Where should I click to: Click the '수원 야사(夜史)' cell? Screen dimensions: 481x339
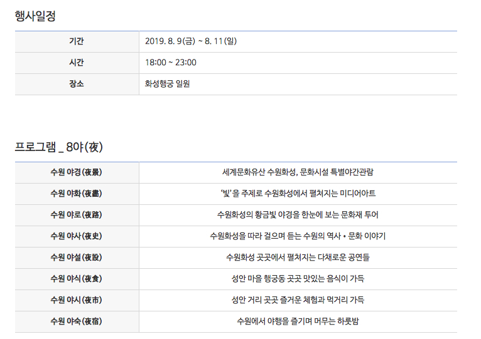coord(77,236)
